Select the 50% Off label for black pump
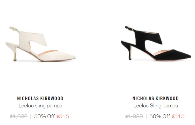The height and width of the screenshot is (125, 195). (x=160, y=116)
